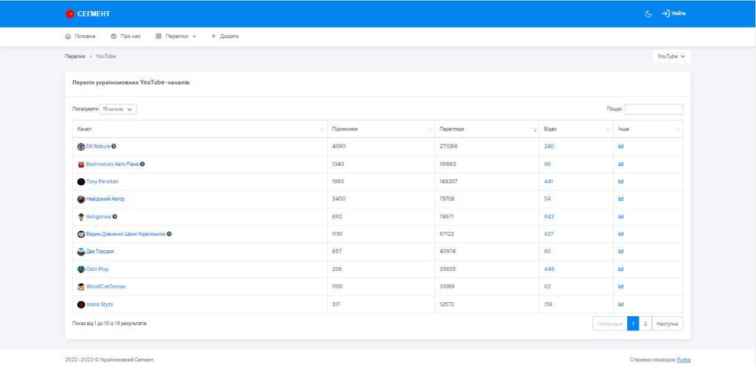Click the Наступна pagination button

pyautogui.click(x=667, y=324)
